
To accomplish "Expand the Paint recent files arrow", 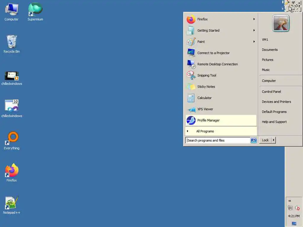I will (254, 41).
